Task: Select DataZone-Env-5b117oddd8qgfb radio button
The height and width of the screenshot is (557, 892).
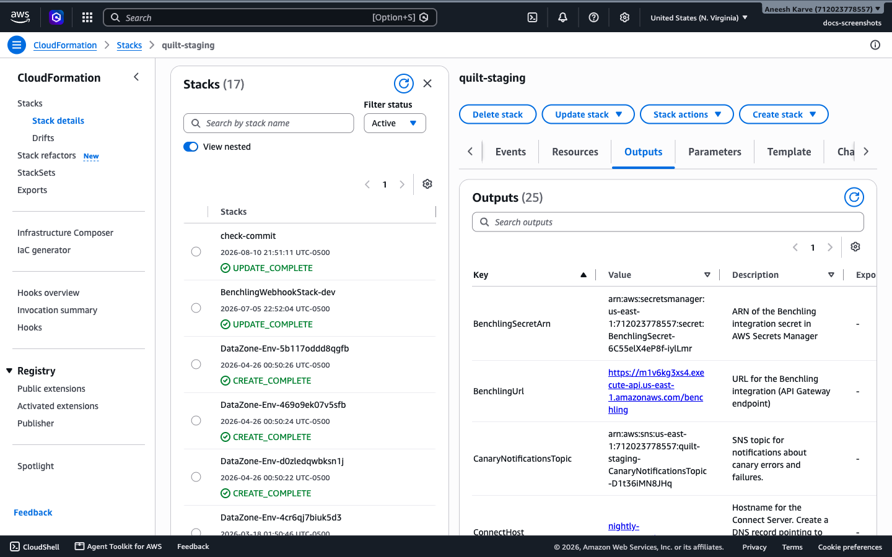Action: (196, 364)
